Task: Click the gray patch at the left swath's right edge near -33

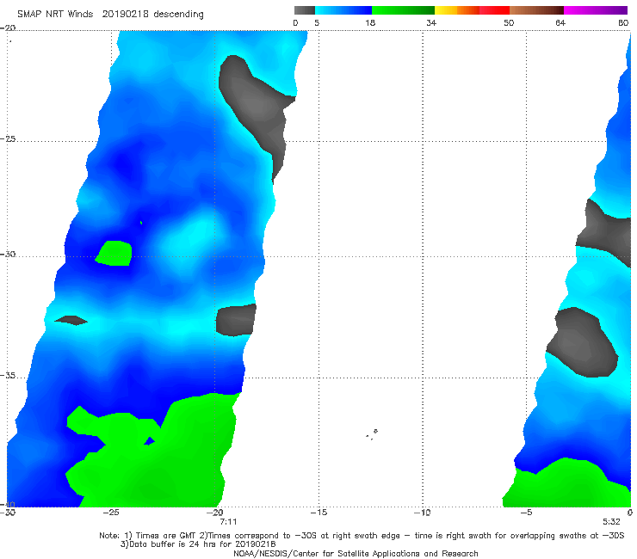Action: pyautogui.click(x=236, y=320)
